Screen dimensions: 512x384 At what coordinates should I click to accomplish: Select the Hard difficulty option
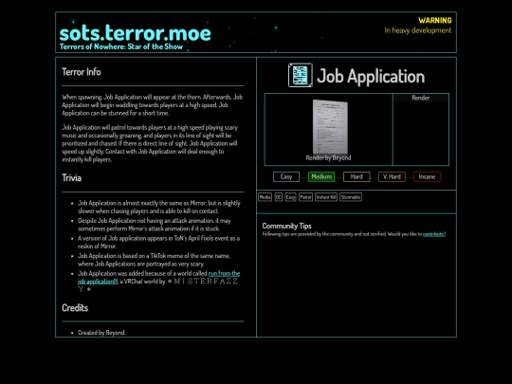(357, 176)
